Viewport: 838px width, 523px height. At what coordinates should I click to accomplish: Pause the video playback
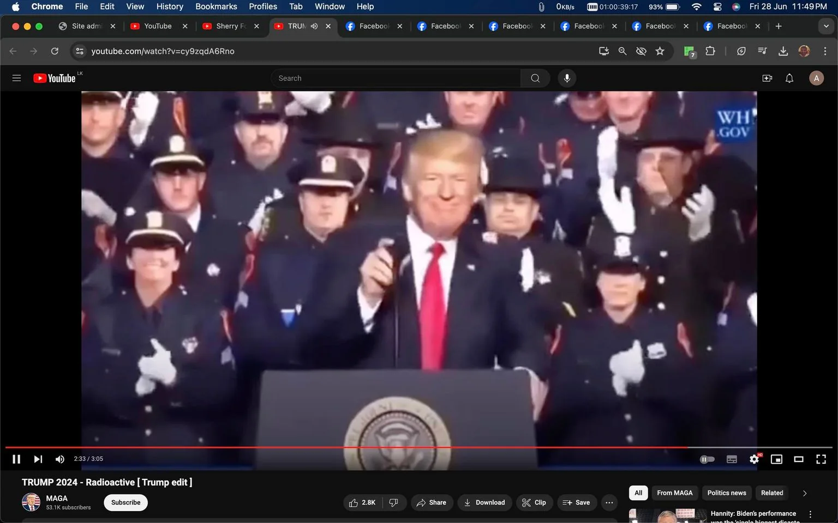[16, 459]
